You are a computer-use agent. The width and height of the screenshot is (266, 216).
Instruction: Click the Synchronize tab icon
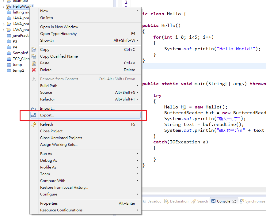point(242,201)
